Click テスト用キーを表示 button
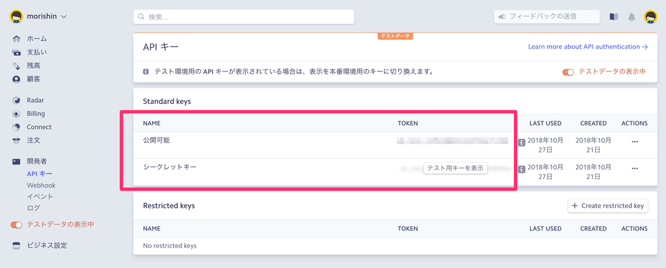 tap(455, 168)
